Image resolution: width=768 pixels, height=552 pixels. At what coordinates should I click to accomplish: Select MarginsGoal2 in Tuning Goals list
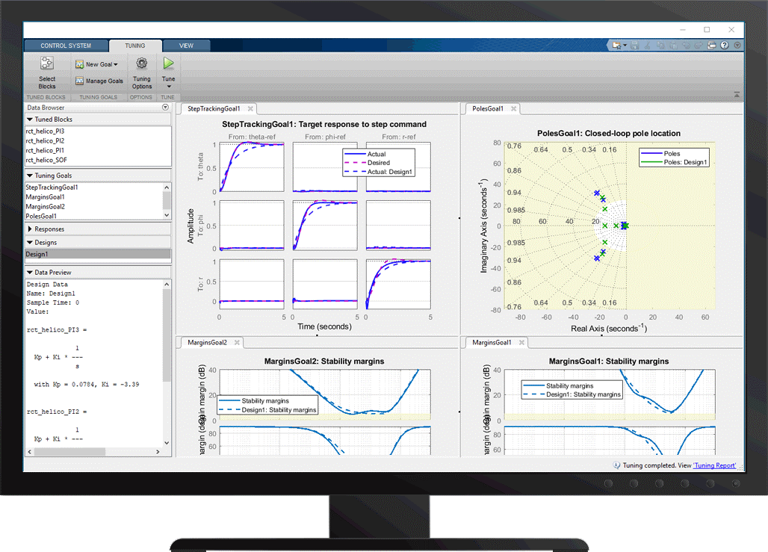(45, 206)
